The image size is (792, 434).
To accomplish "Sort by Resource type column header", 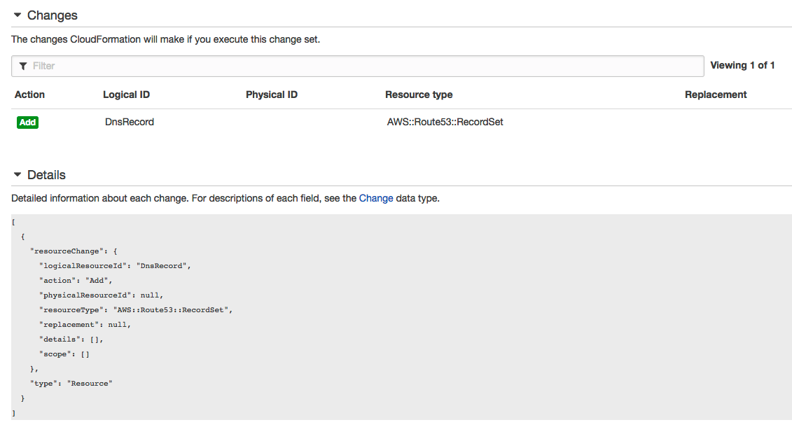I will click(x=419, y=94).
